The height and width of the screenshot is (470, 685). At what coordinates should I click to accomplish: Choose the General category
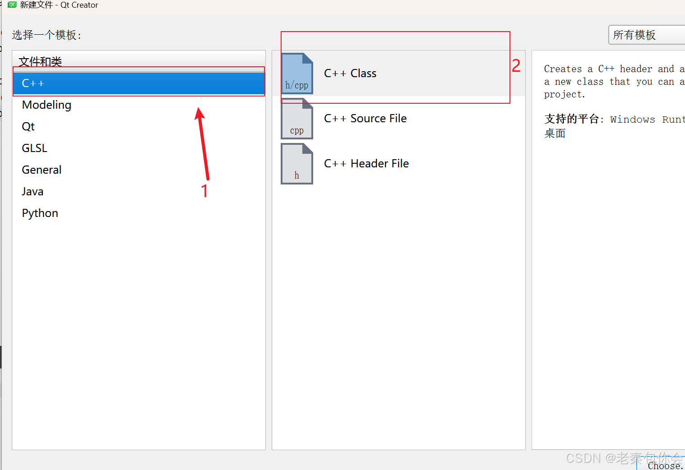coord(139,170)
